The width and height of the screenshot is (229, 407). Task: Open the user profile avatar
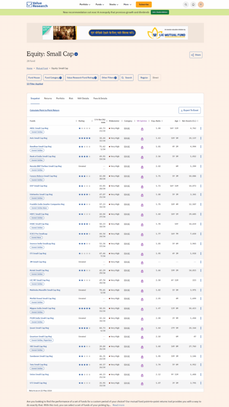click(201, 4)
